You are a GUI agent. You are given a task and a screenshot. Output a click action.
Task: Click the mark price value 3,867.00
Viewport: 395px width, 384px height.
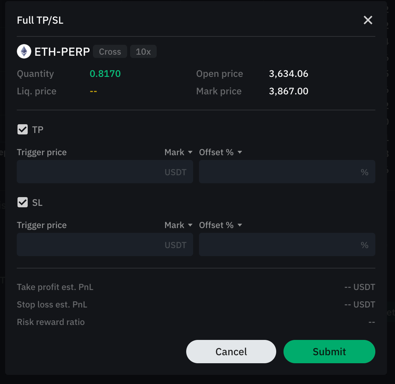(x=289, y=91)
